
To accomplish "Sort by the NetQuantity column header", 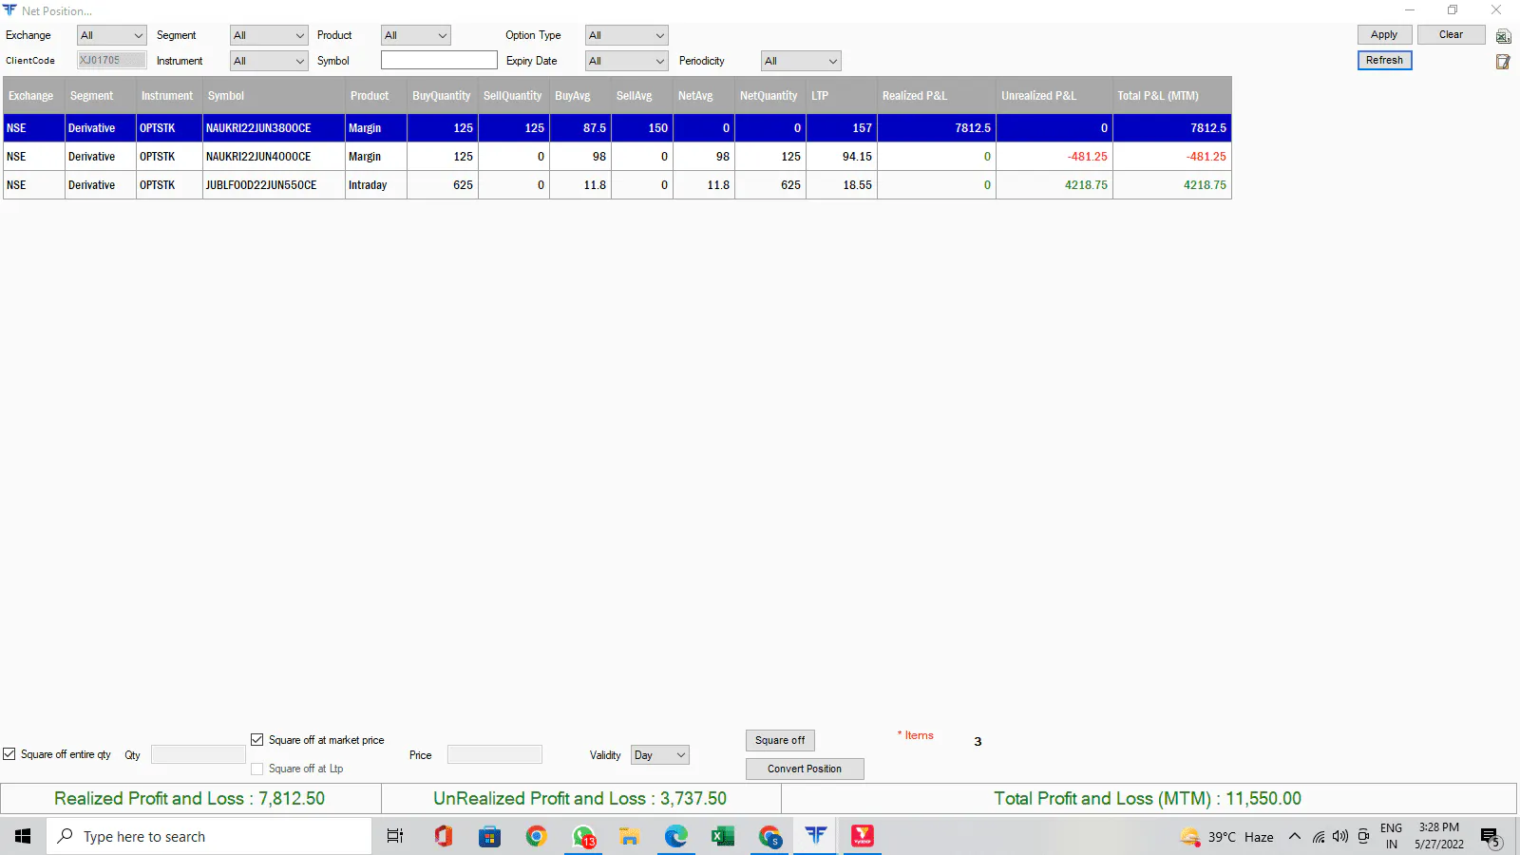I will (x=769, y=96).
